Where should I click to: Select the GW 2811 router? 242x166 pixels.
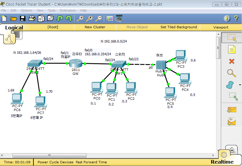point(75,64)
